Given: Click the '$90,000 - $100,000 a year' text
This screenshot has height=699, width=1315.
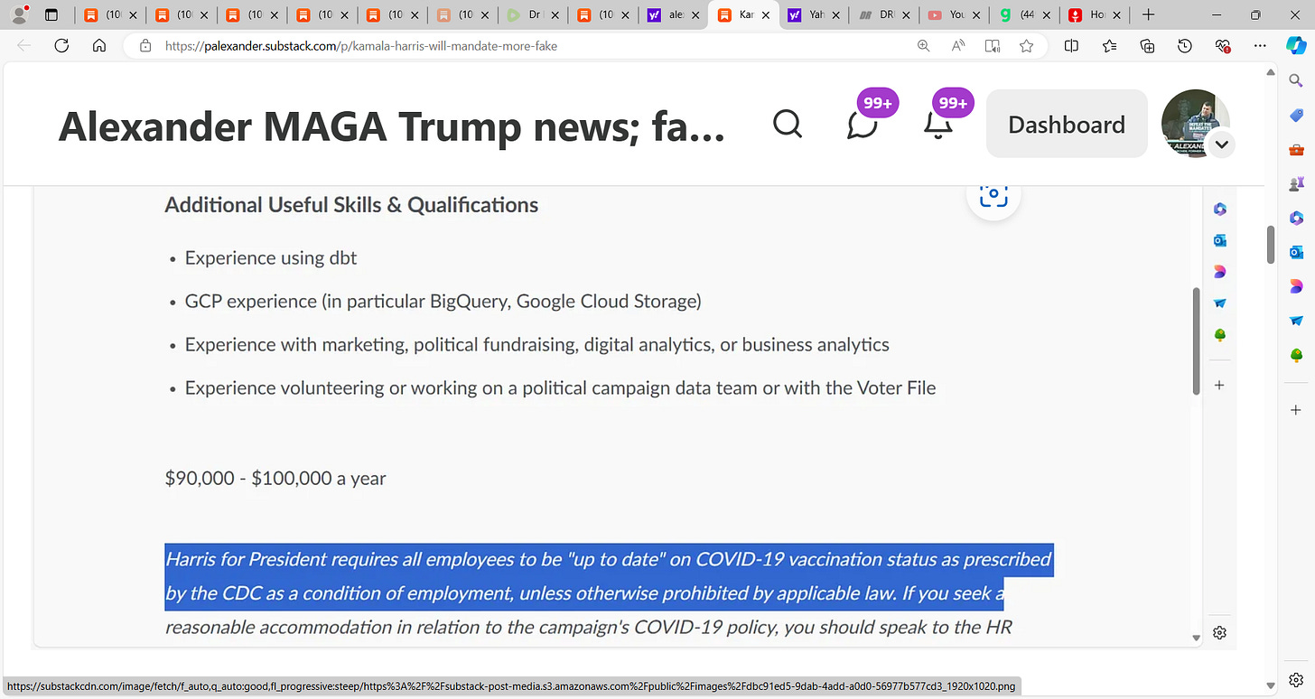Looking at the screenshot, I should click(x=275, y=479).
